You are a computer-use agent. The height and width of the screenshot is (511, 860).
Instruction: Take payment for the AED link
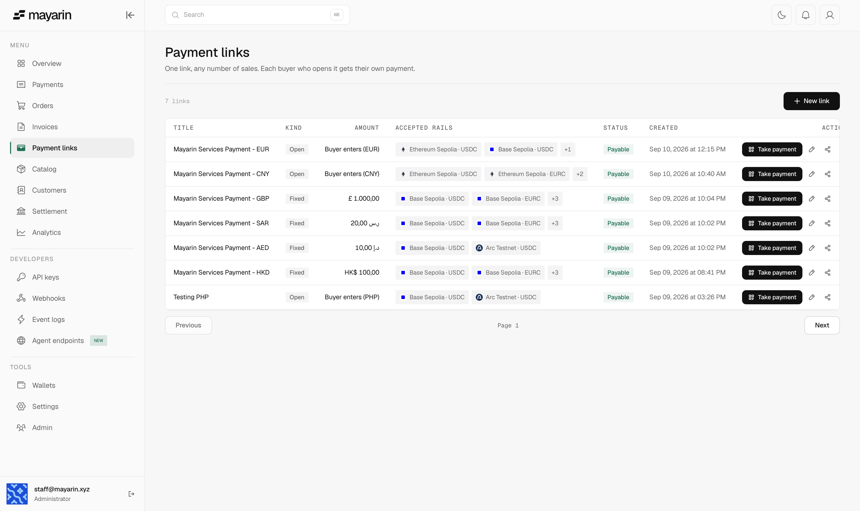click(772, 248)
